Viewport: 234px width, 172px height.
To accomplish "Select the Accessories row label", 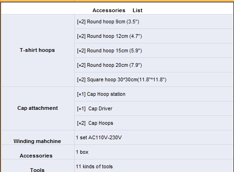I will (38, 152).
